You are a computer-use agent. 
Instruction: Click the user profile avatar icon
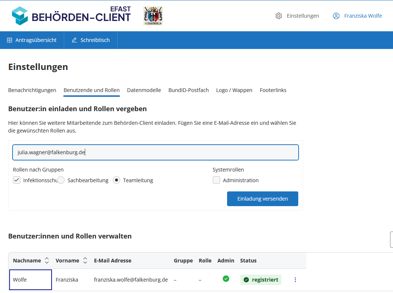(x=336, y=16)
